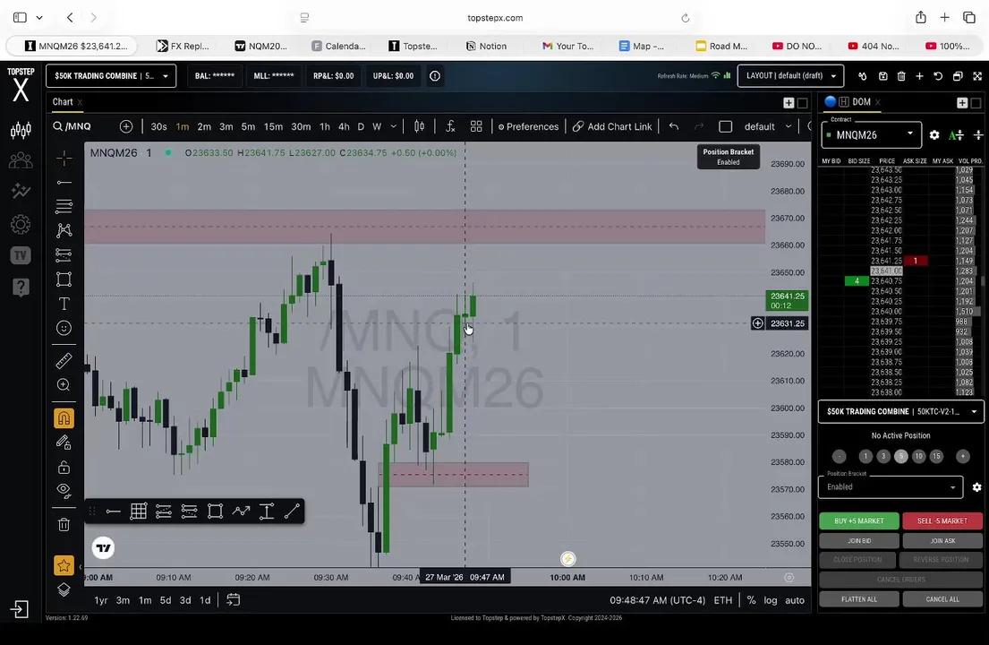
Task: Click the add symbol plus icon
Action: tap(126, 127)
